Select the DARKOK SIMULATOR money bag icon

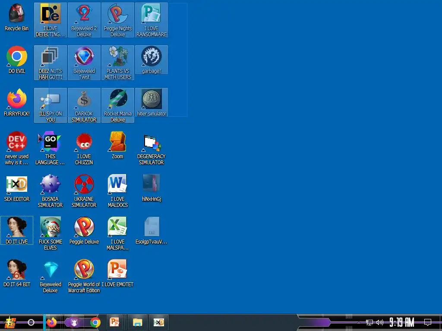[x=84, y=105]
